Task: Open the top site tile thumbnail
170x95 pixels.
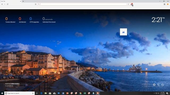Action: tap(124, 32)
